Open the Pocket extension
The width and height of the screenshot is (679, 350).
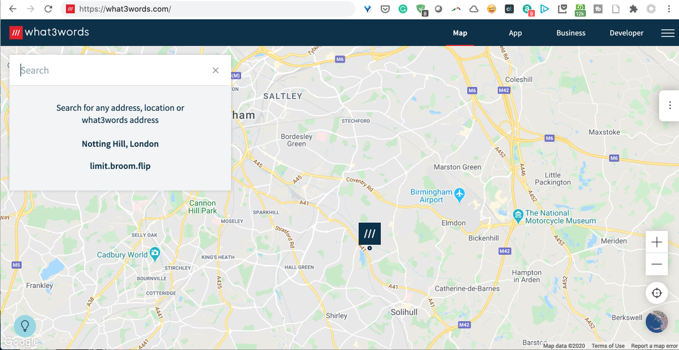tap(385, 9)
